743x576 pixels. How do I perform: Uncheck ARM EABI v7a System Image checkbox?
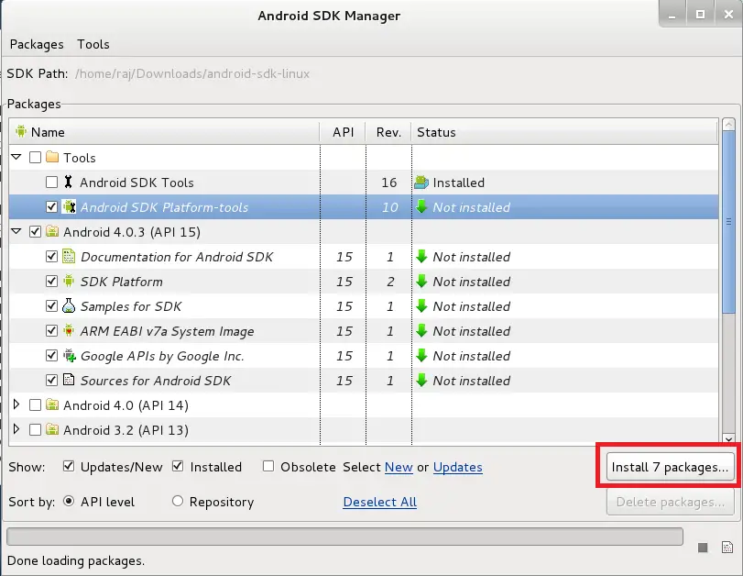coord(51,331)
